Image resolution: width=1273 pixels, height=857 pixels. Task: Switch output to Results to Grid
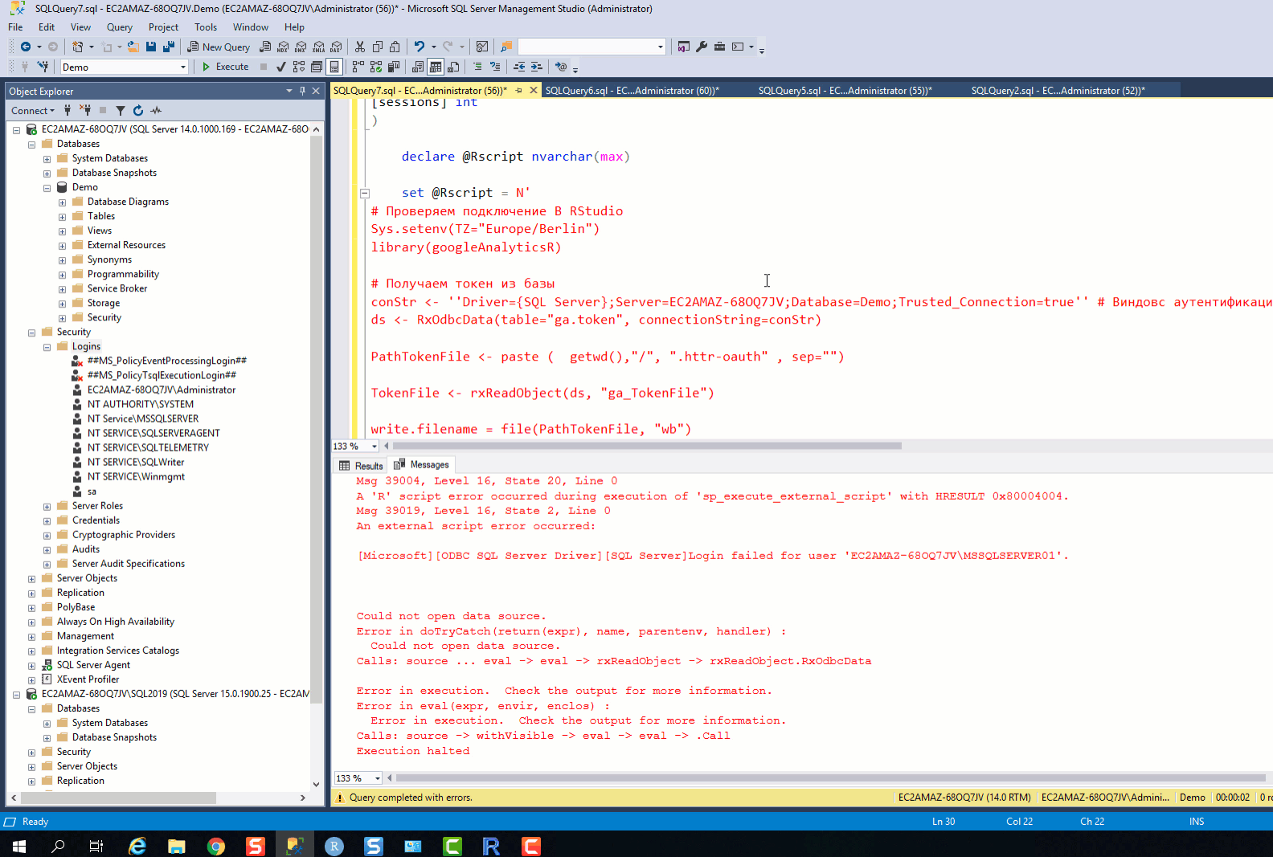(436, 67)
